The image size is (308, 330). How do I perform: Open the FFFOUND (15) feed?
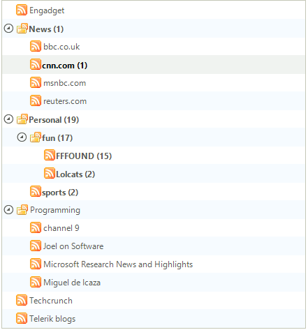click(84, 156)
